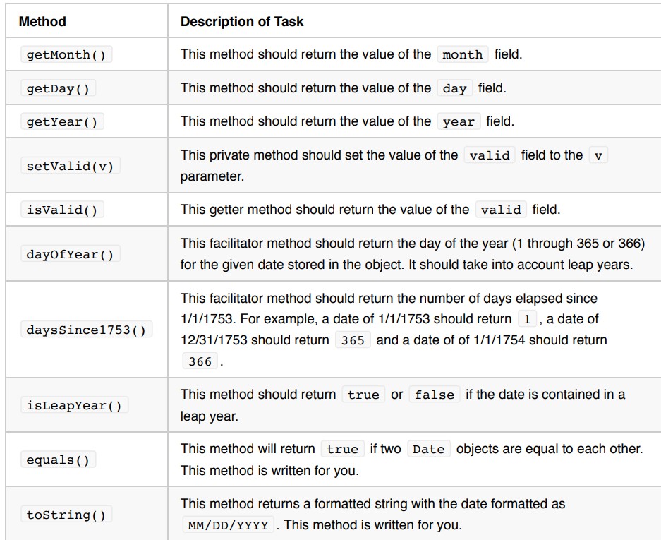Click the toString() code label
This screenshot has height=540, width=661.
pyautogui.click(x=66, y=515)
